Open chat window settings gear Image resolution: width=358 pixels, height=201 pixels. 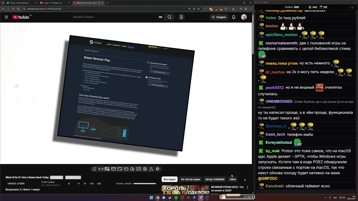pyautogui.click(x=352, y=8)
